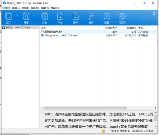Select the 360zip_setup_1.0.0.1031.exe file row
The width and height of the screenshot is (159, 135).
[99, 35]
